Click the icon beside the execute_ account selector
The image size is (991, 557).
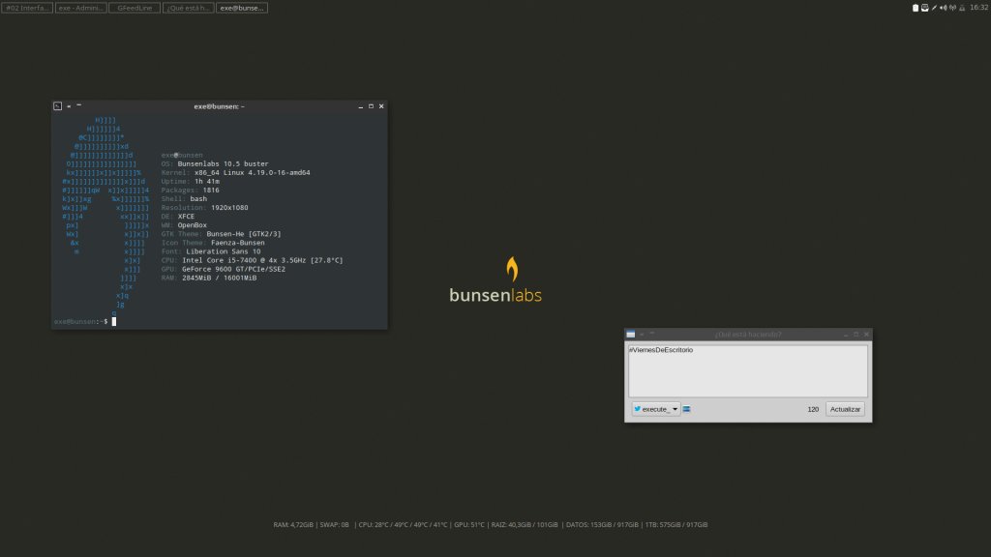click(x=687, y=409)
